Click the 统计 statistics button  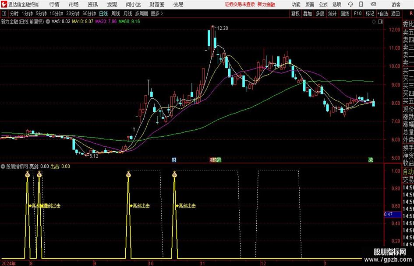pyautogui.click(x=332, y=14)
